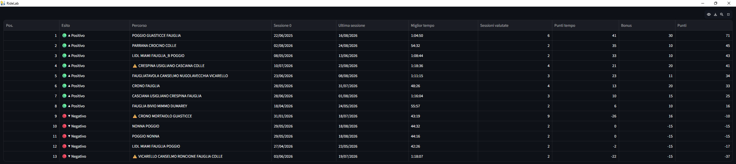Click warning icon beside CRONO MORTAIOLO GUASTICCE
Image resolution: width=736 pixels, height=164 pixels.
pos(135,116)
